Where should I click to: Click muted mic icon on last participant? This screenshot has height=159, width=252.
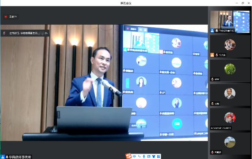pos(212,152)
